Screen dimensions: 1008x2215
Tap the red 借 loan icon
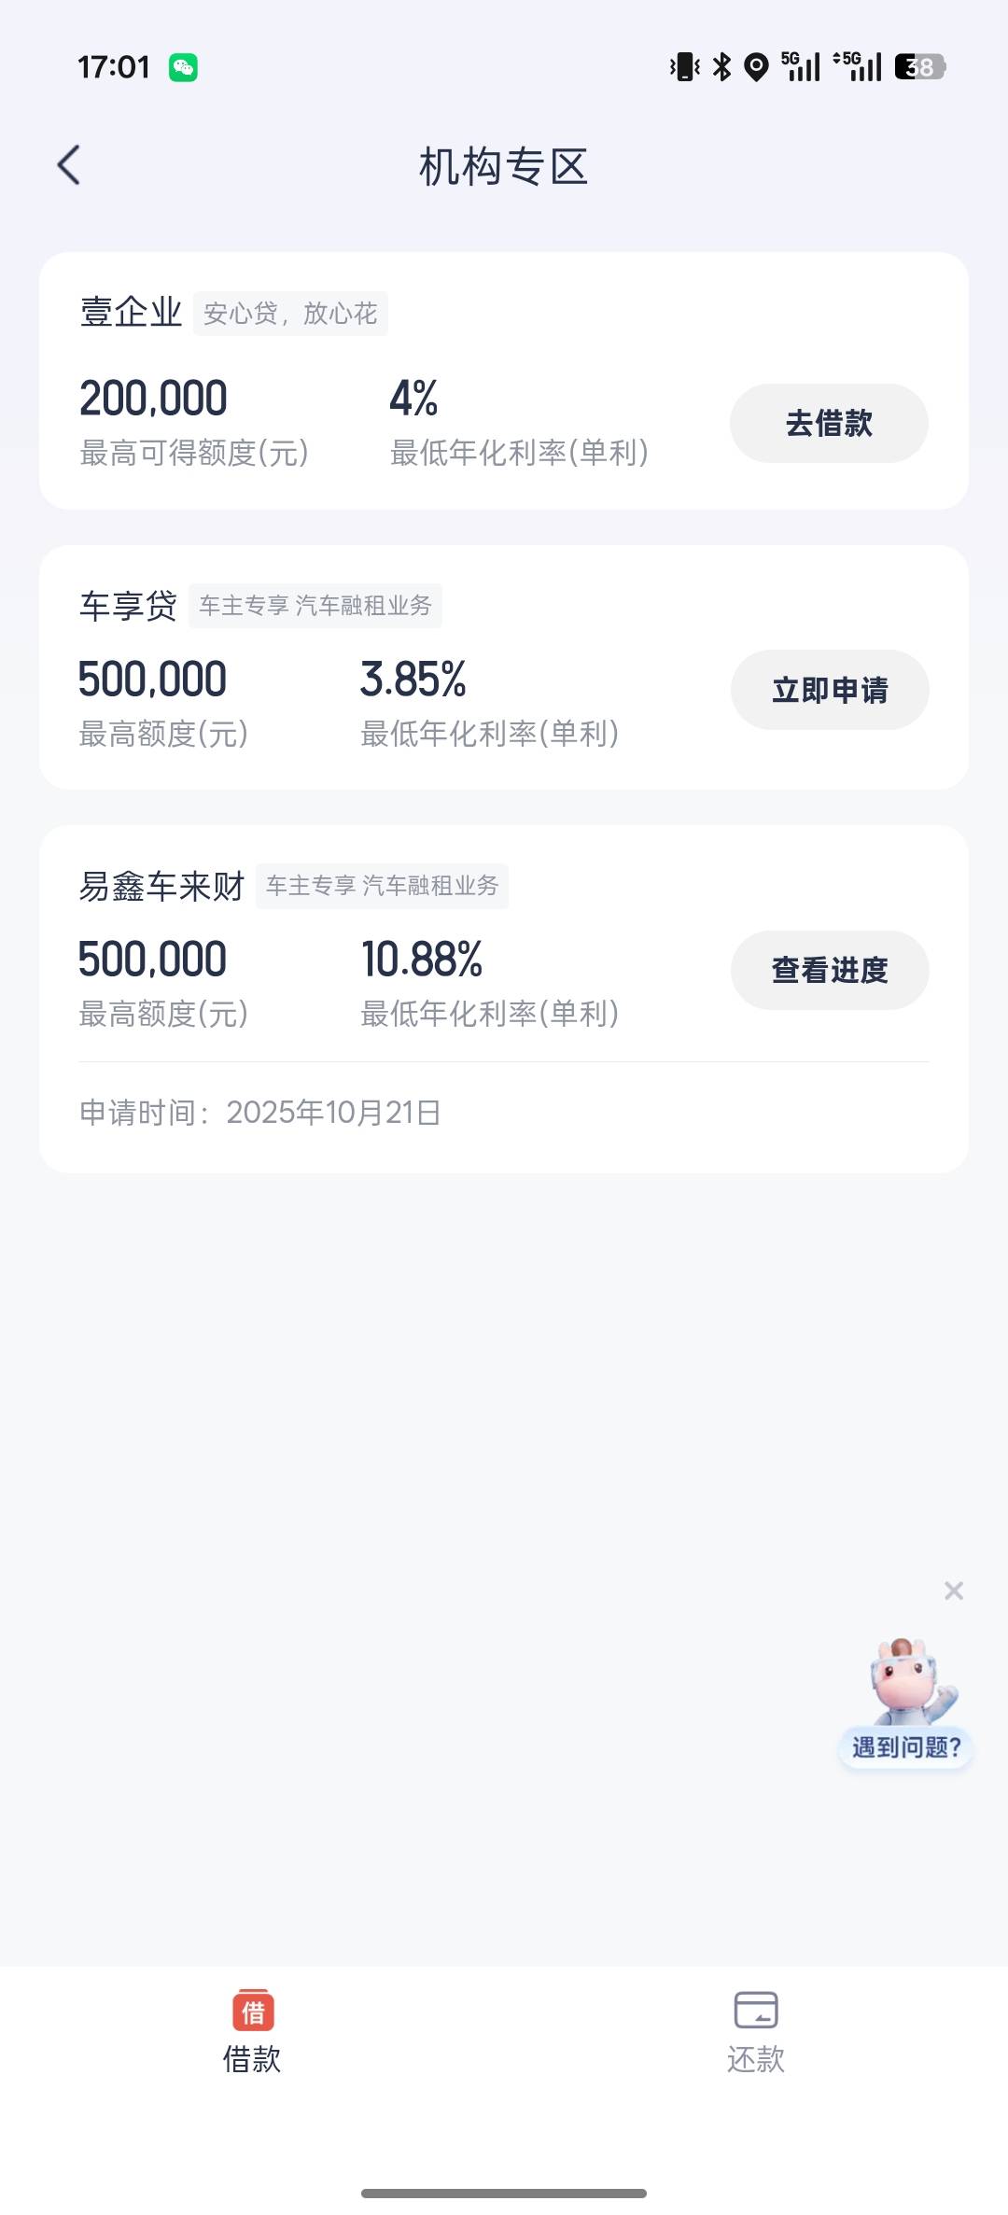(x=253, y=2010)
